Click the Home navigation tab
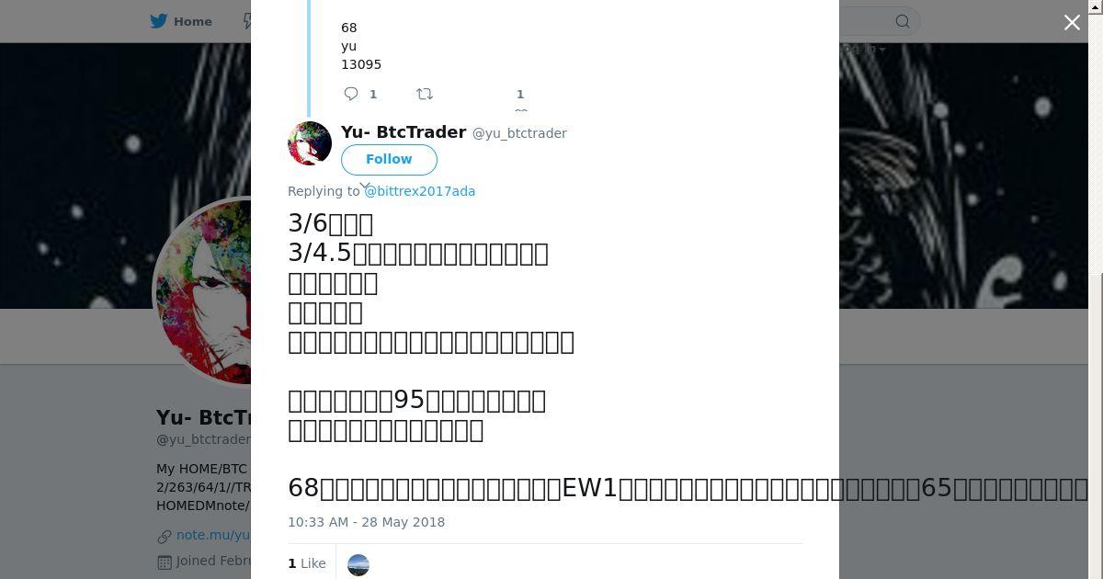1103x579 pixels. [x=181, y=21]
